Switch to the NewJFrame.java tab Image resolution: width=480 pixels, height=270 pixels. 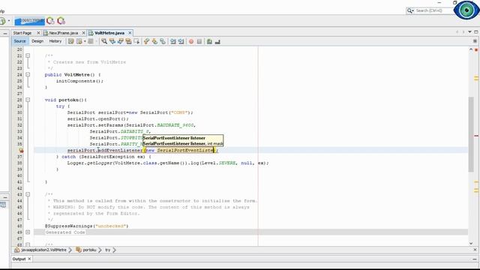click(63, 33)
